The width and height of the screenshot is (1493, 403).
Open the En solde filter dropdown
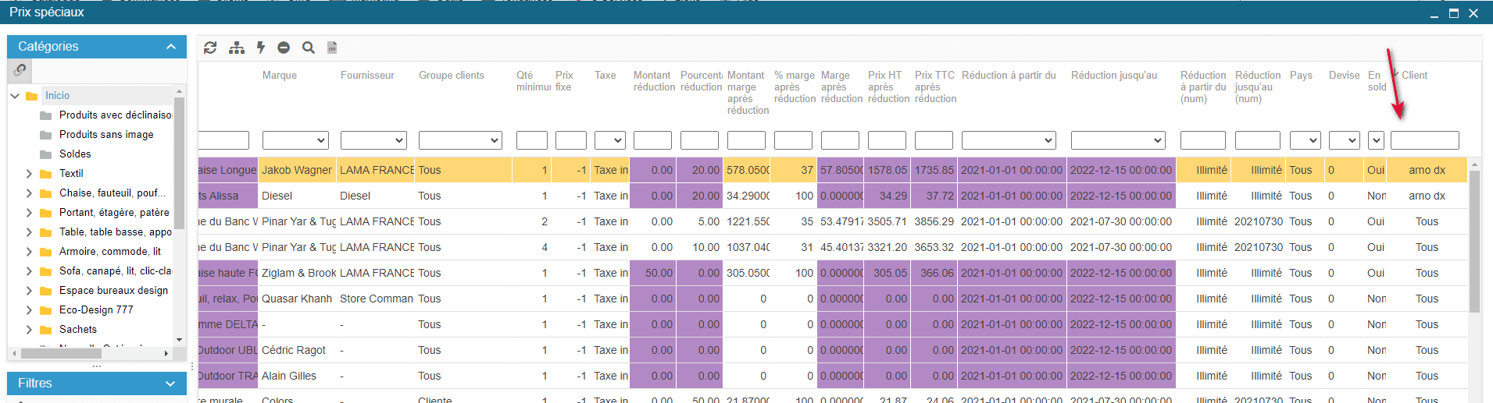1376,140
